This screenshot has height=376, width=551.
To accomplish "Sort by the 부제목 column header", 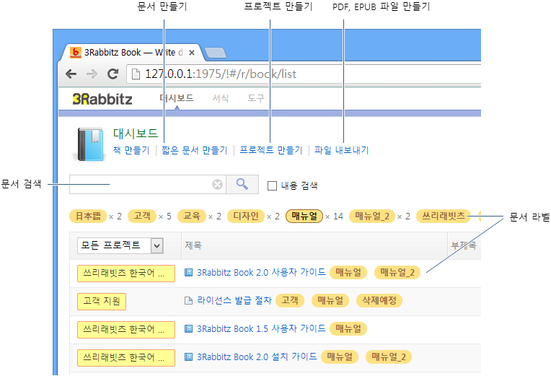I will click(x=464, y=245).
